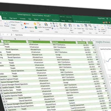
Task: Open the Group column filter dropdown
Action: (x=51, y=42)
